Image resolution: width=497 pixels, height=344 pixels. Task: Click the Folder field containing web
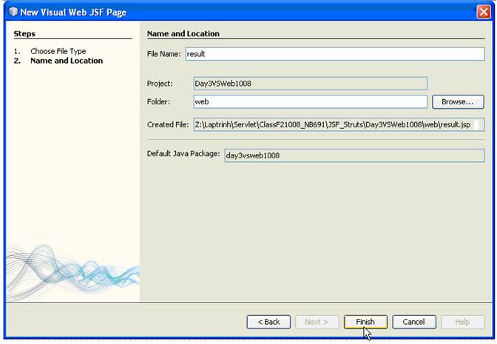310,102
